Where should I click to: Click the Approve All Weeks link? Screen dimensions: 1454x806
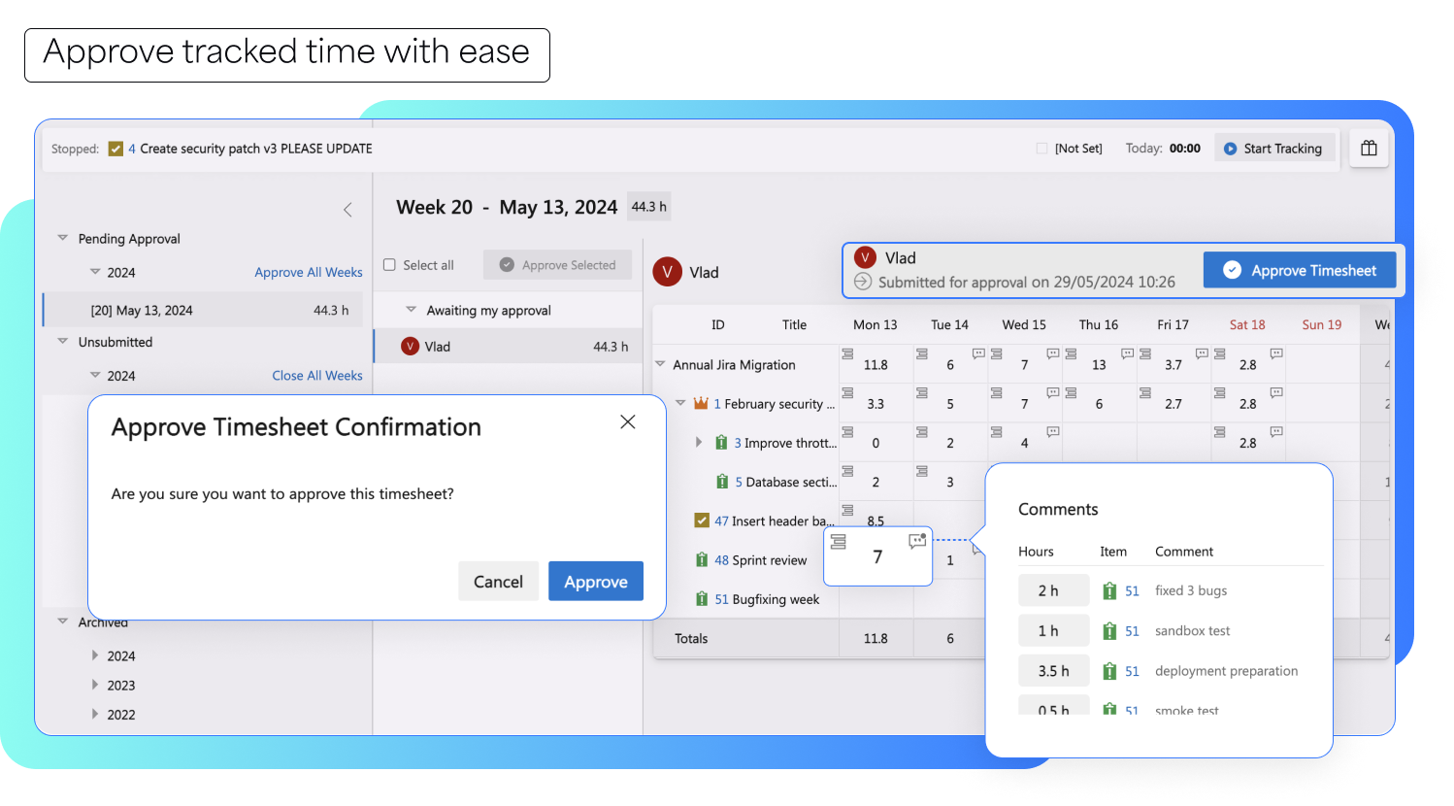[308, 272]
